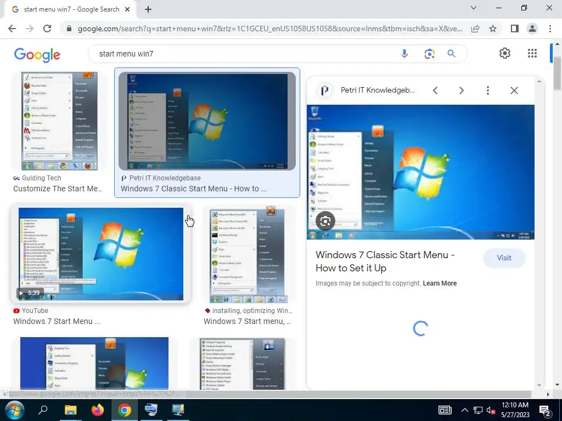562x421 pixels.
Task: Go to Google home via logo
Action: 37,55
